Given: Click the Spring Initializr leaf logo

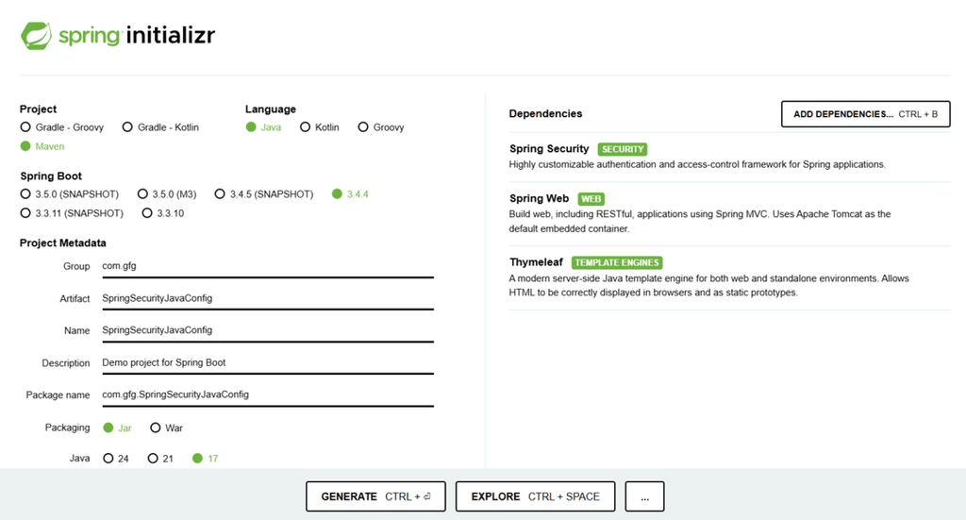Looking at the screenshot, I should 36,36.
